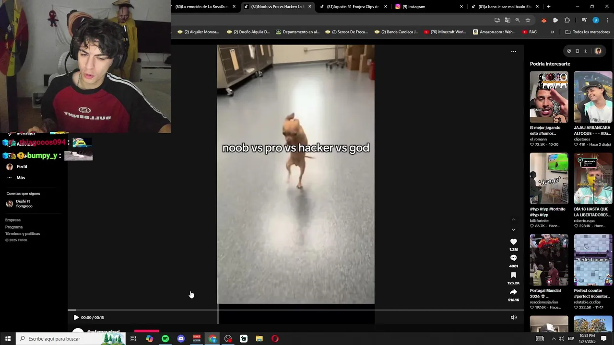This screenshot has width=614, height=345.
Task: Open 'Banda Cardiaca J...' bookmark
Action: 396,32
